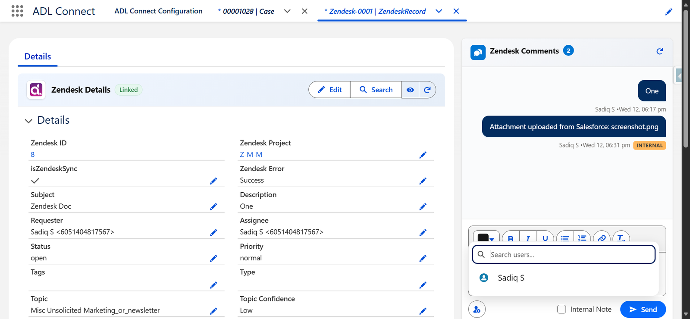This screenshot has height=319, width=690.
Task: Select the Zendesk-0001 ZendeskRecord tab
Action: [375, 11]
